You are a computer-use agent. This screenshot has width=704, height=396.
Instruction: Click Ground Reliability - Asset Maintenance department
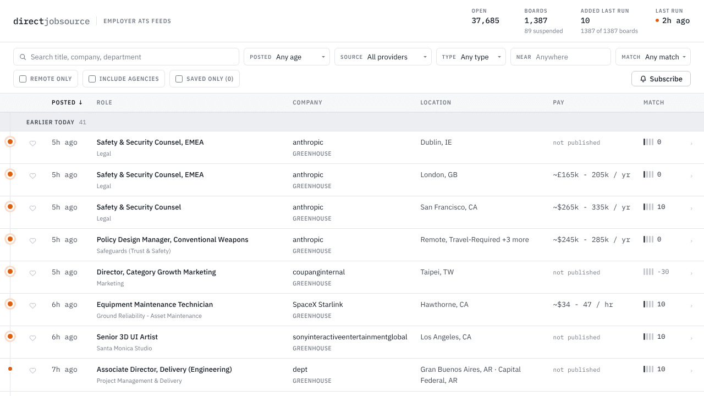tap(149, 316)
